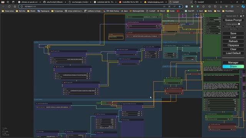Toggle the bookmark star in address bar
246x138 pixels.
180,7
